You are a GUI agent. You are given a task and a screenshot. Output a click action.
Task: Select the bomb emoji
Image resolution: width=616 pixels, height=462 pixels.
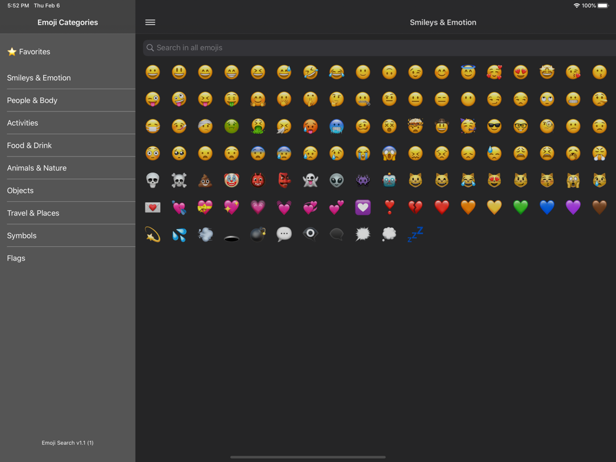[257, 234]
